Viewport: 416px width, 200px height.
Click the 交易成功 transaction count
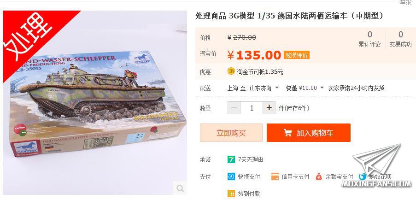[400, 39]
